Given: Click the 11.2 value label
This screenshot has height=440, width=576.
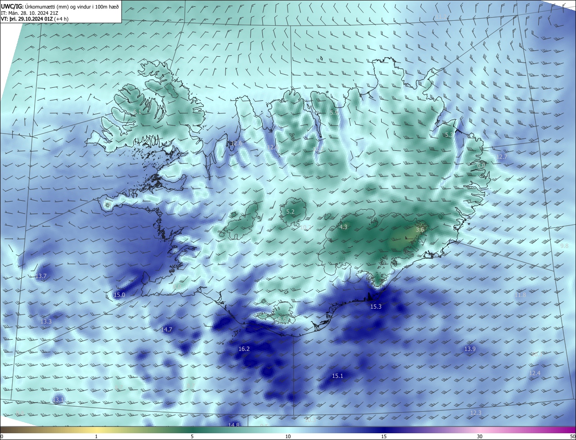Looking at the screenshot, I should (441, 17).
